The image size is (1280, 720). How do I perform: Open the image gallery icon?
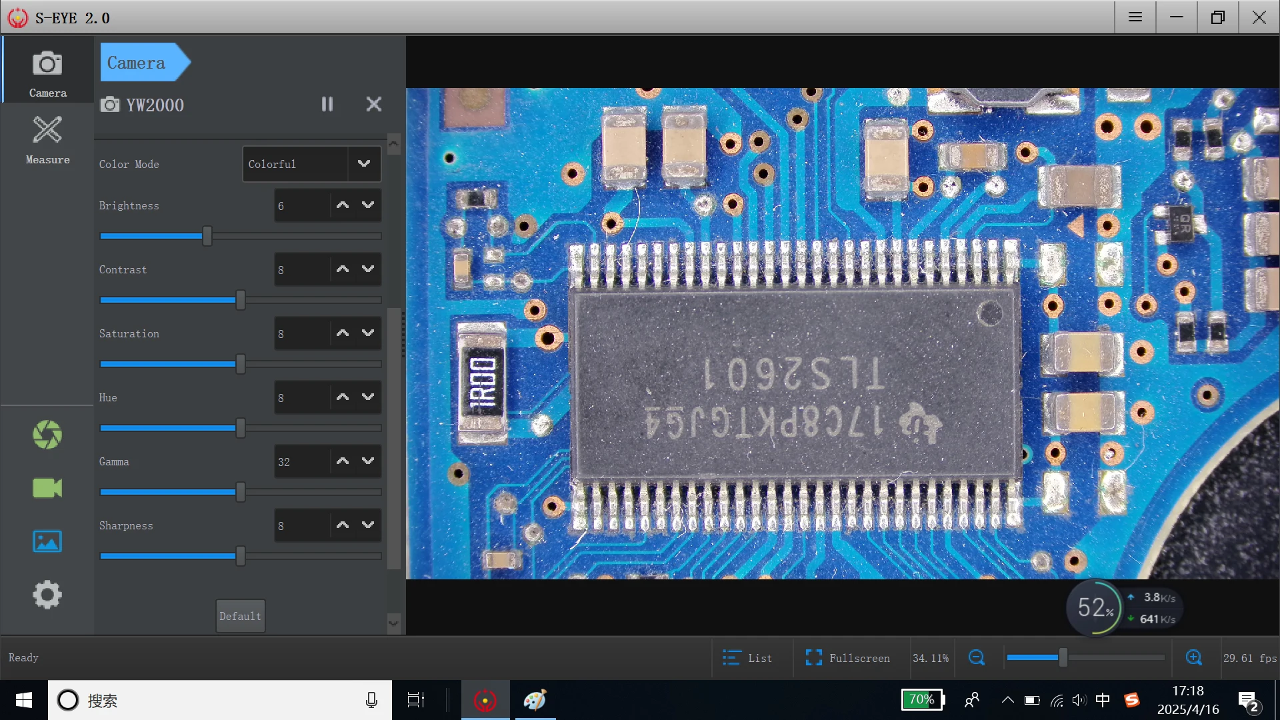pyautogui.click(x=47, y=541)
